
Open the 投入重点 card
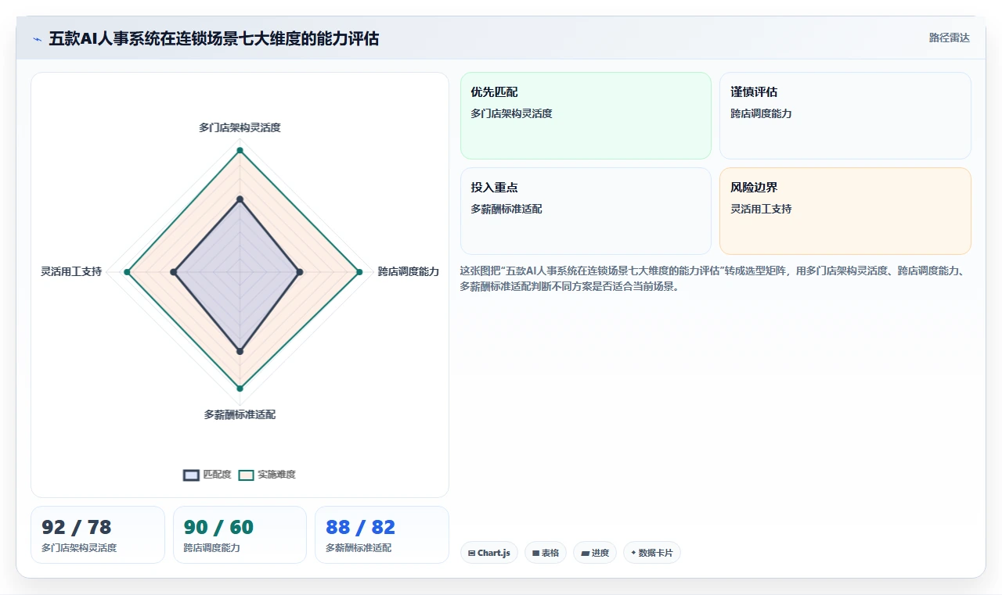(x=586, y=211)
